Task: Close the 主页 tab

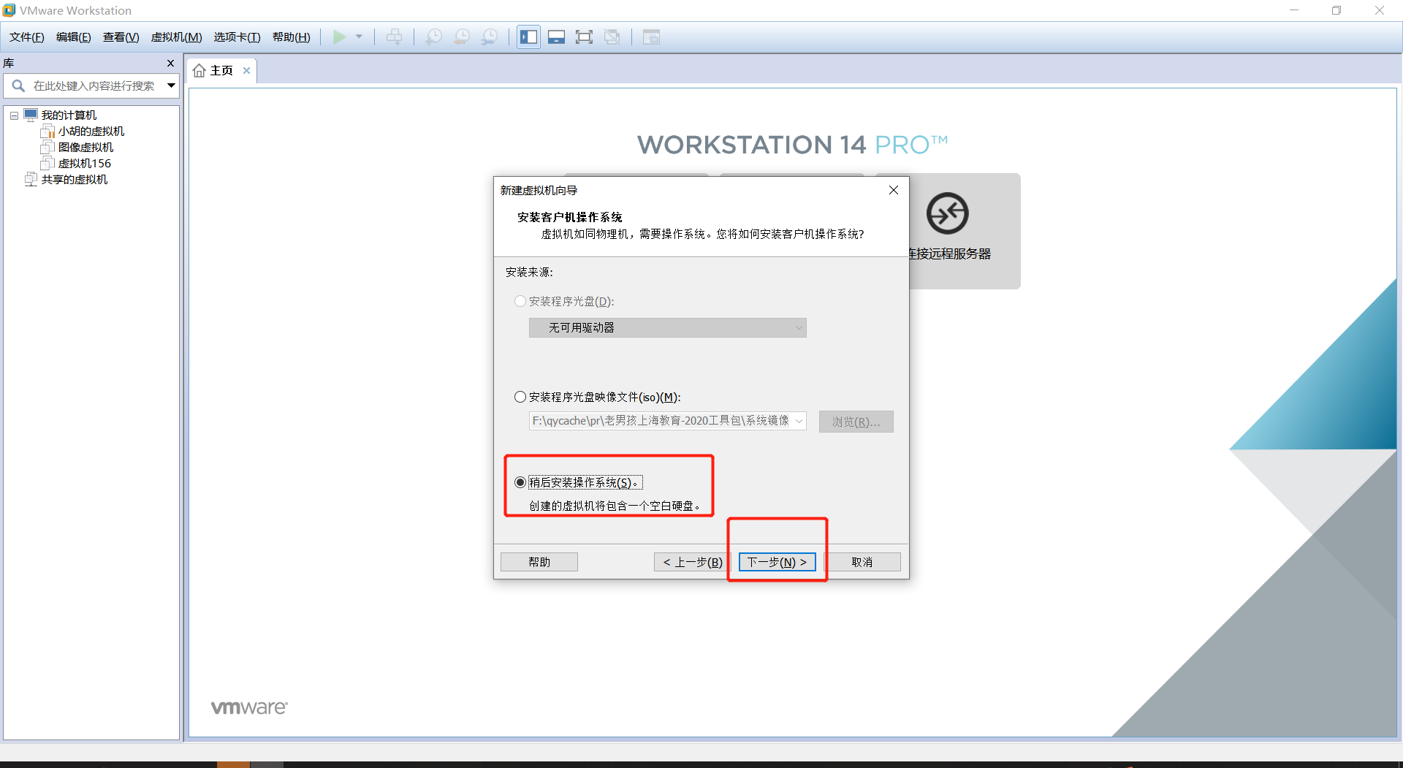Action: [x=247, y=71]
